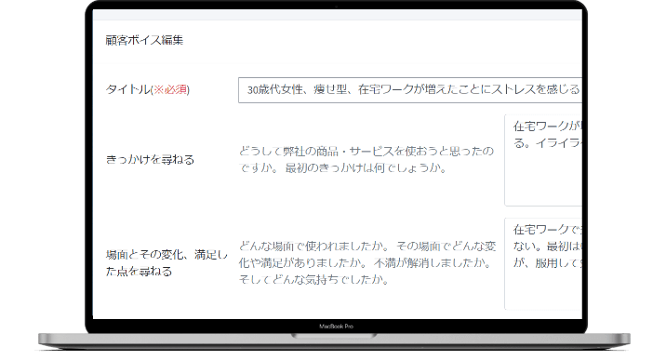
Task: Click the タイトル(※必須) label
Action: click(x=147, y=89)
